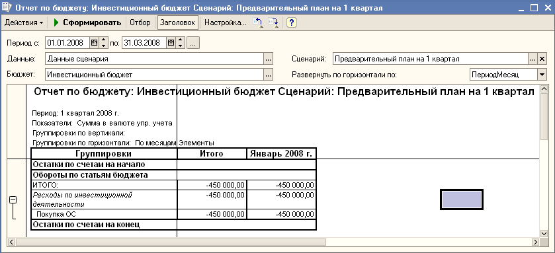This screenshot has height=253, width=555.
Task: Click Сформировать to generate the report
Action: click(x=87, y=22)
